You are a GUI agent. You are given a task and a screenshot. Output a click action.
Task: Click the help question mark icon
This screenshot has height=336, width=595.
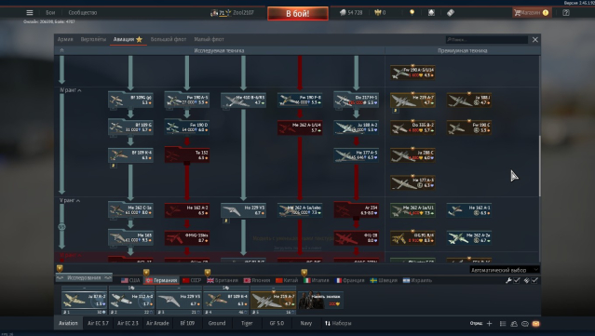pyautogui.click(x=566, y=12)
